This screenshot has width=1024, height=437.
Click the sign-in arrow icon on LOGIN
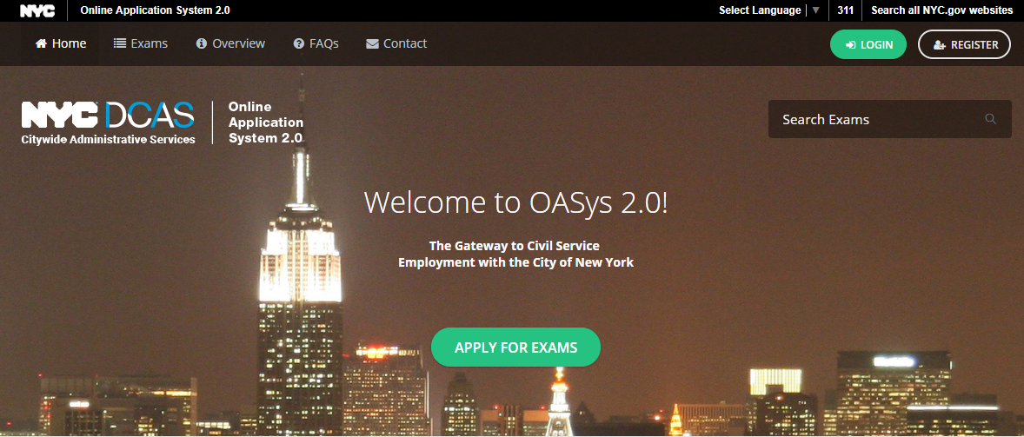[850, 45]
